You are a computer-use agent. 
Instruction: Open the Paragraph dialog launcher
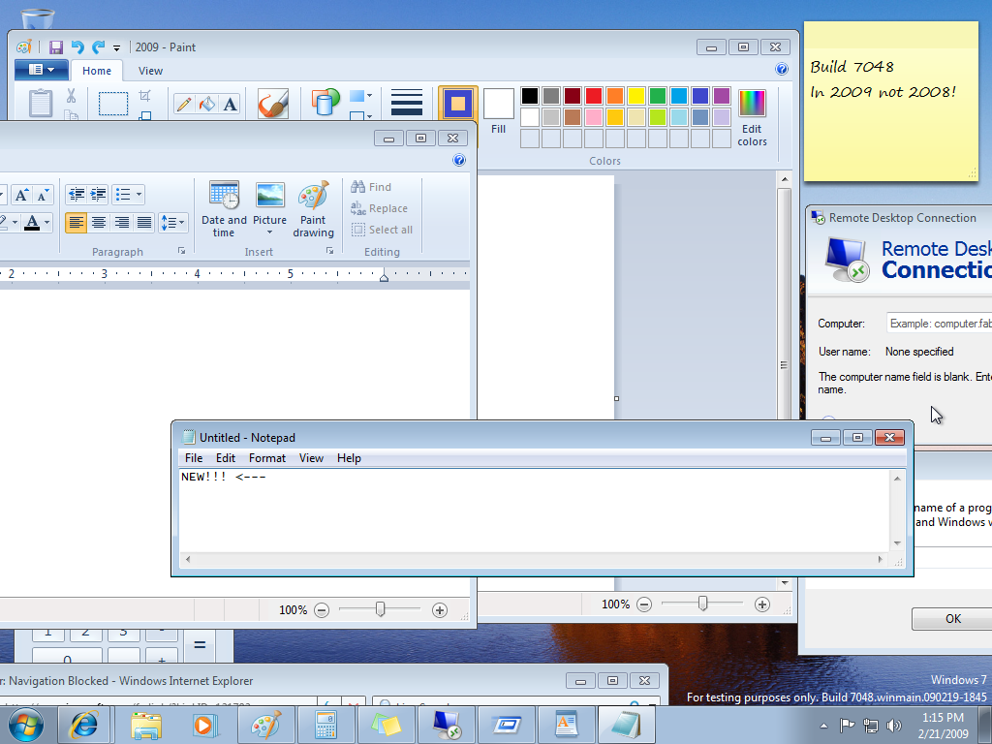point(181,251)
